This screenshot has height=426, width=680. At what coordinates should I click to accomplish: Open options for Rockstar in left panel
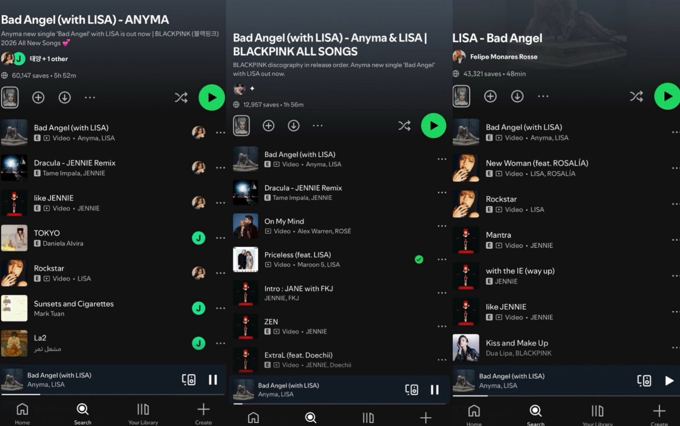coord(220,273)
